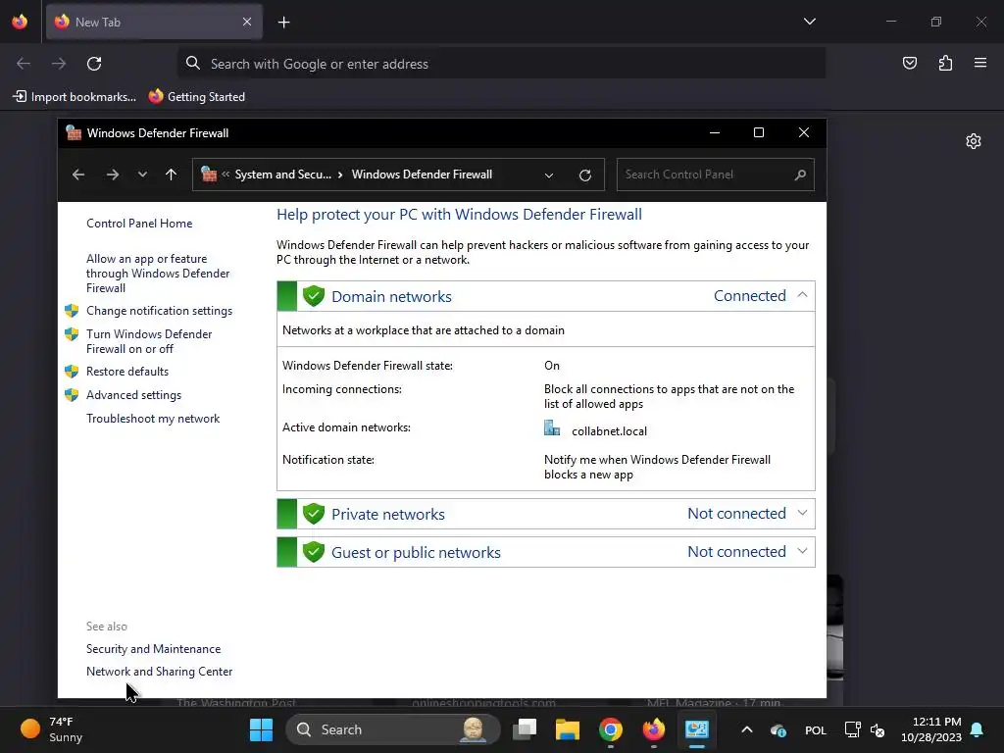The image size is (1004, 753).
Task: Open Network and Sharing Center link
Action: tap(160, 672)
